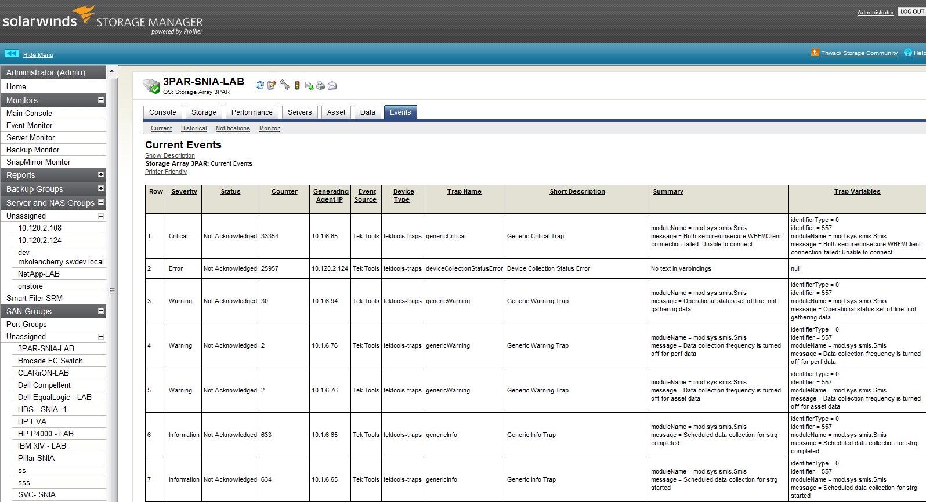Open the Storage tab
This screenshot has width=926, height=502.
point(204,112)
